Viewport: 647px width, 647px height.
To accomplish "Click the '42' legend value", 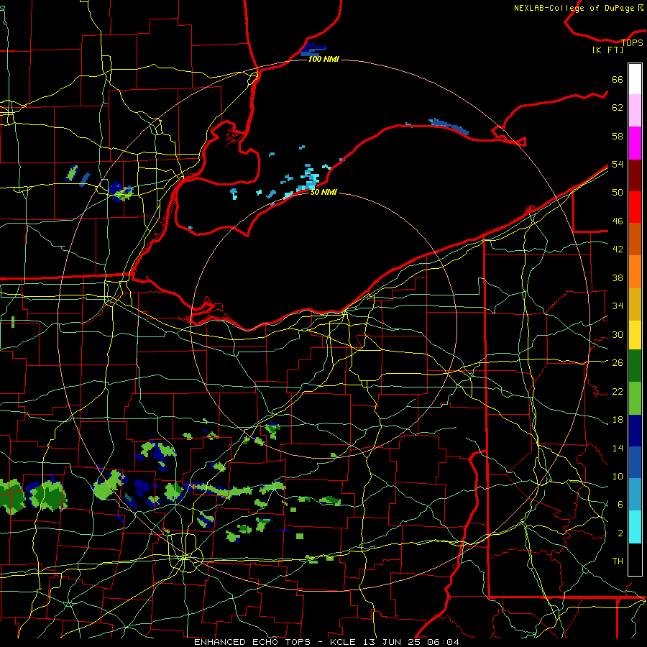I will coord(618,249).
